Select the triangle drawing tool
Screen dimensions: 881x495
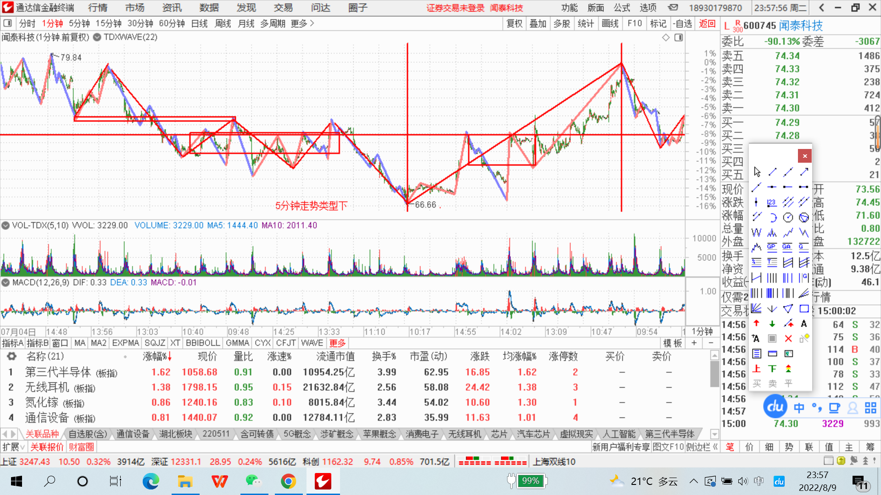[x=788, y=308]
